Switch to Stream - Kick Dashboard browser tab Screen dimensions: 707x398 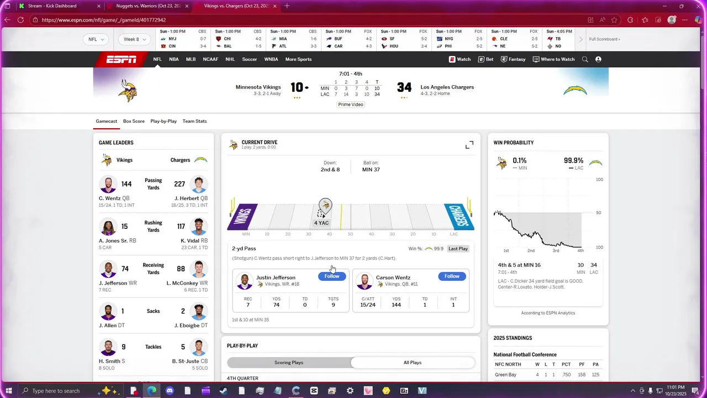click(60, 6)
